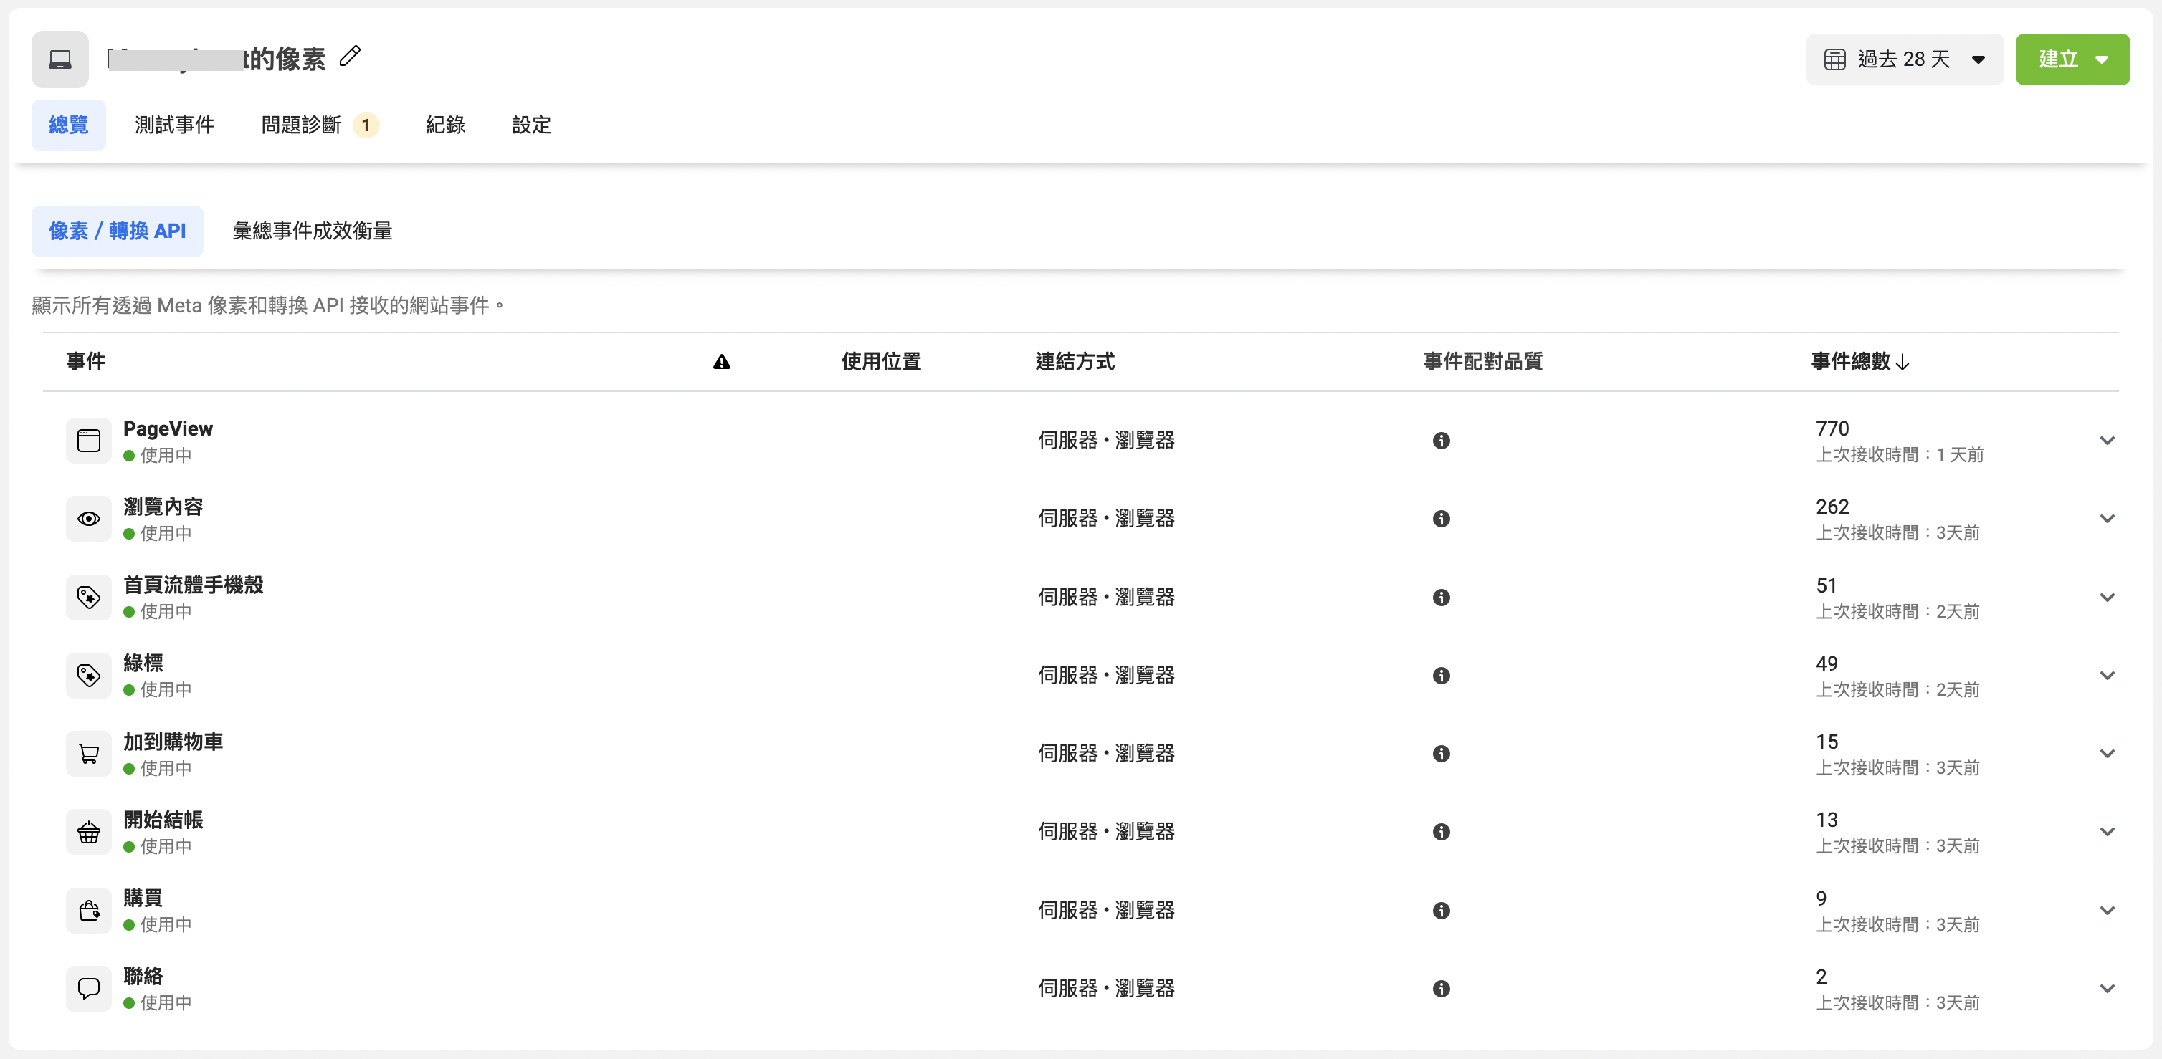This screenshot has width=2162, height=1059.
Task: Click the match quality info icon for PageView
Action: point(1441,441)
